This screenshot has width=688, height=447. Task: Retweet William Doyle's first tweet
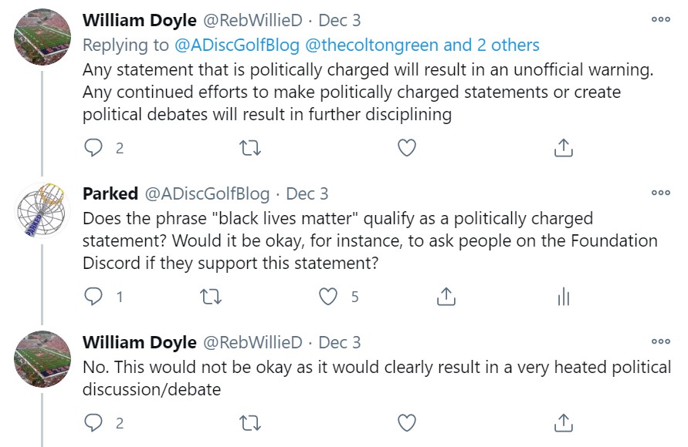coord(250,148)
